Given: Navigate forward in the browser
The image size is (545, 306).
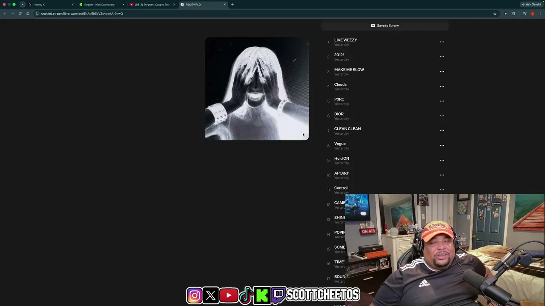Looking at the screenshot, I should (x=12, y=14).
